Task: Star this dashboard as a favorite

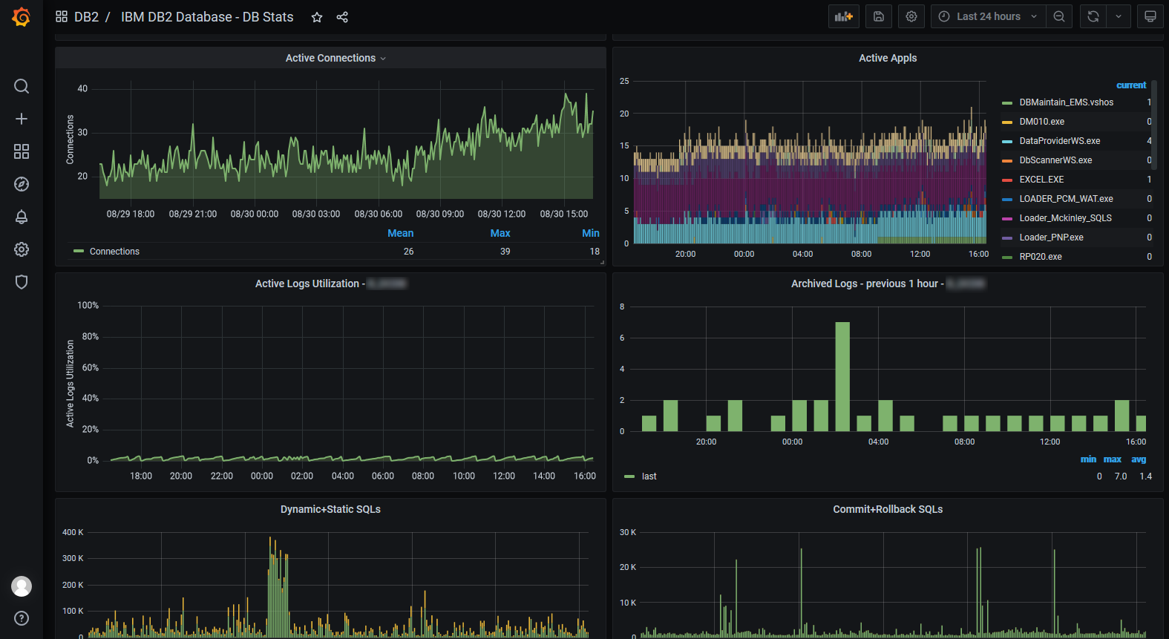Action: pos(317,17)
